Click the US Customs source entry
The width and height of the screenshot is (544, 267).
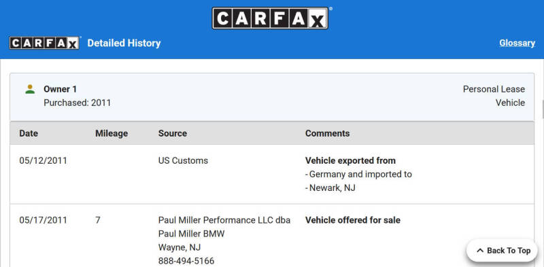183,161
